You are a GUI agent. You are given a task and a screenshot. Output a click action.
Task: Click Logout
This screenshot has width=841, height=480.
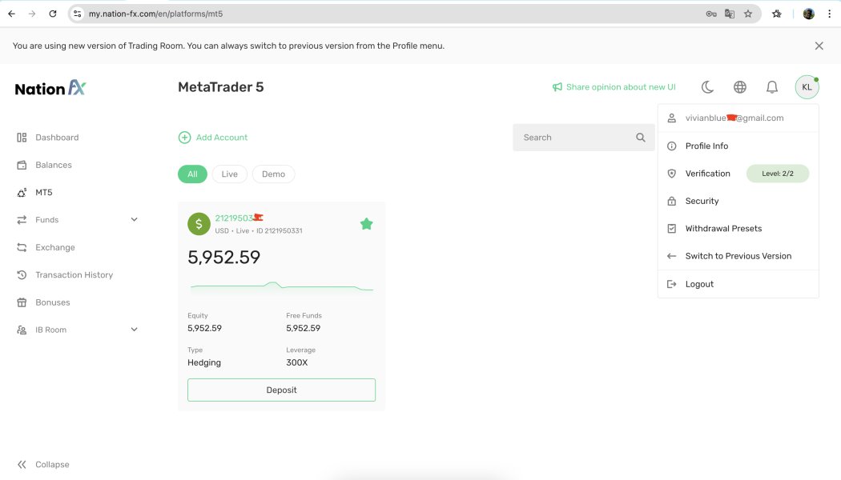point(738,284)
